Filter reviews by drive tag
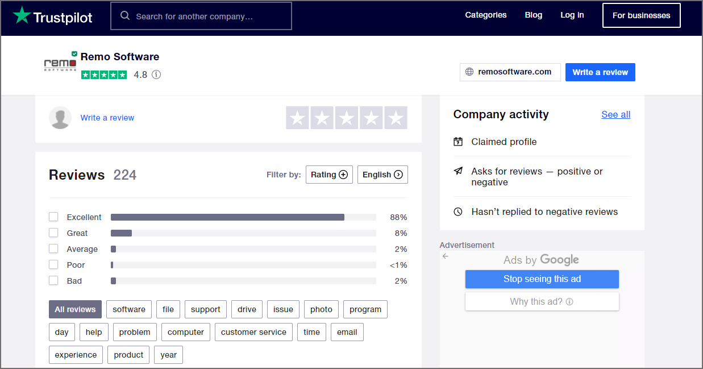This screenshot has height=369, width=703. (x=247, y=309)
